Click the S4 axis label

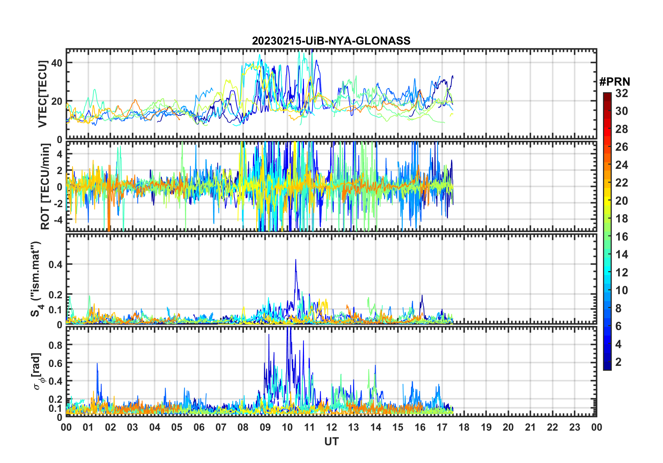[36, 279]
